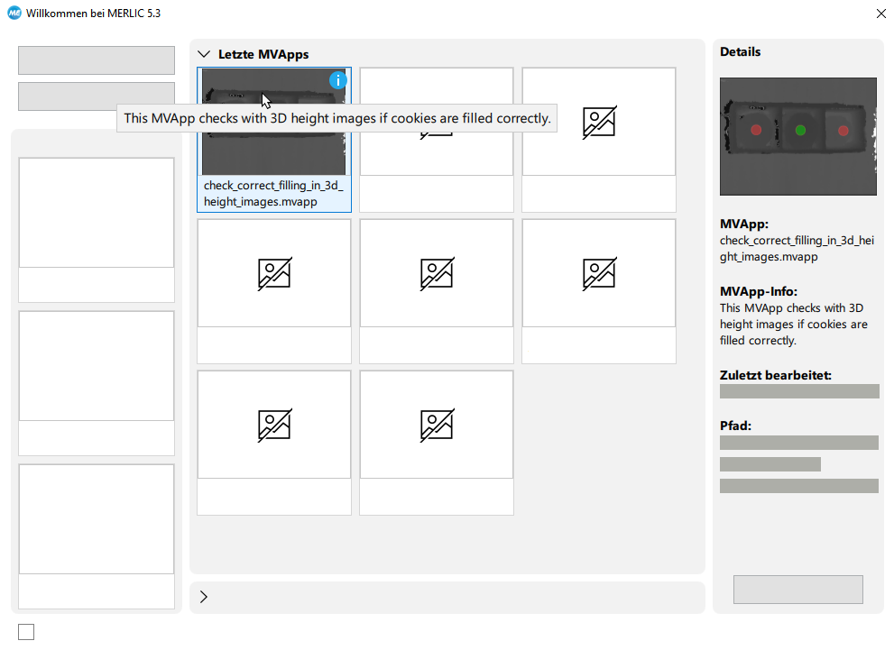Click the blue info icon on the first MVApp
The height and width of the screenshot is (650, 894).
(338, 80)
